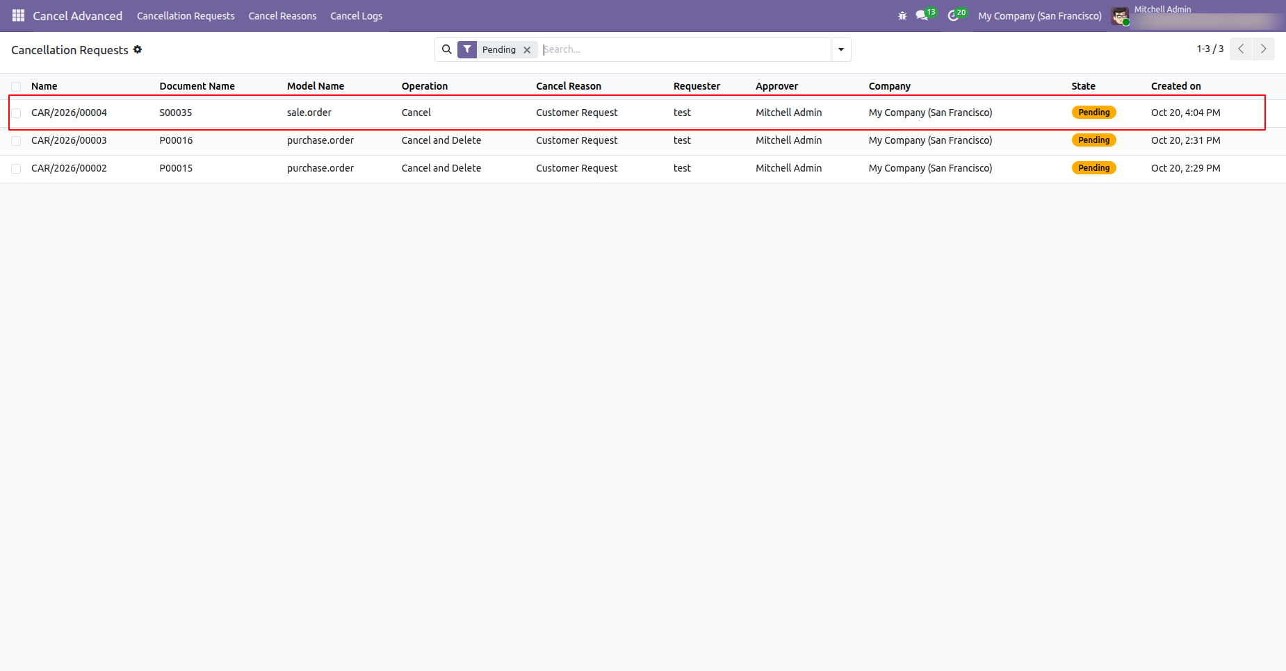Remove the Pending filter tag

(x=527, y=50)
